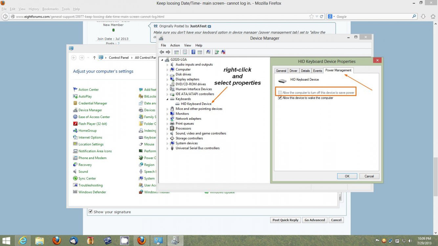
Task: Switch to the Driver tab
Action: [294, 71]
